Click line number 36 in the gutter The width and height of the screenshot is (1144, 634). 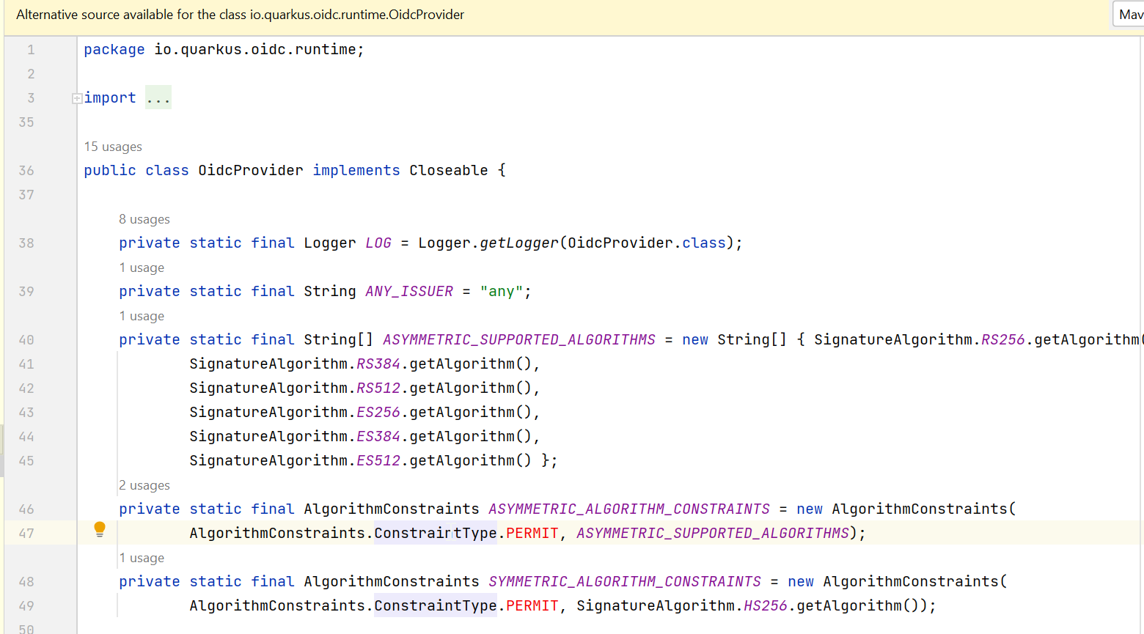point(26,170)
